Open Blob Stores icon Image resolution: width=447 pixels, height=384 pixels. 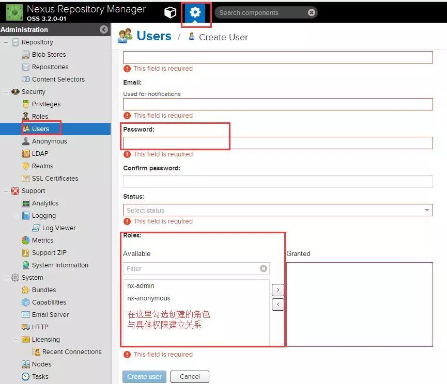click(26, 54)
